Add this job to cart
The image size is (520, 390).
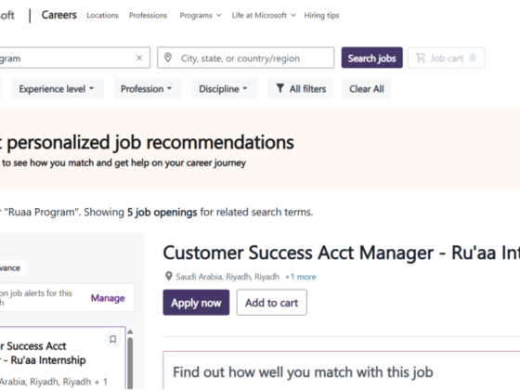tap(271, 303)
